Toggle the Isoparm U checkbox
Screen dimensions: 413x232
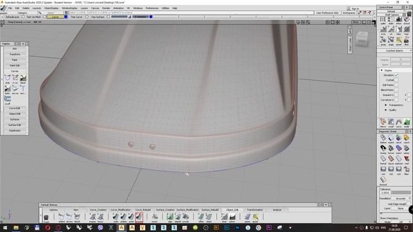(396, 95)
